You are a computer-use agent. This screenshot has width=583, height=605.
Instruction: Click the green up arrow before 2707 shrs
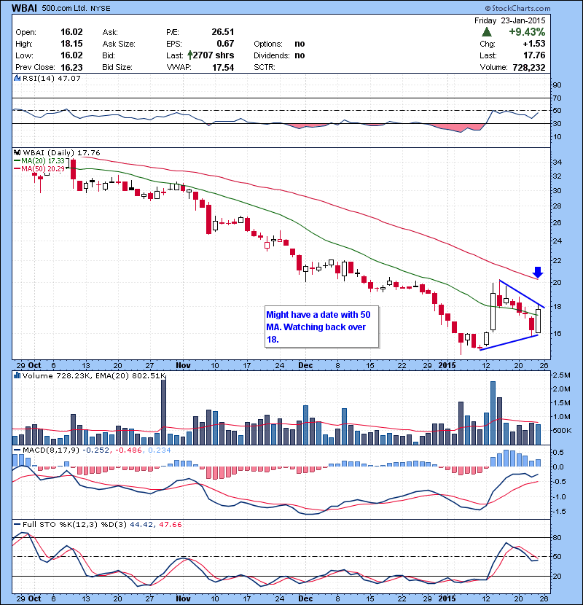[x=190, y=55]
